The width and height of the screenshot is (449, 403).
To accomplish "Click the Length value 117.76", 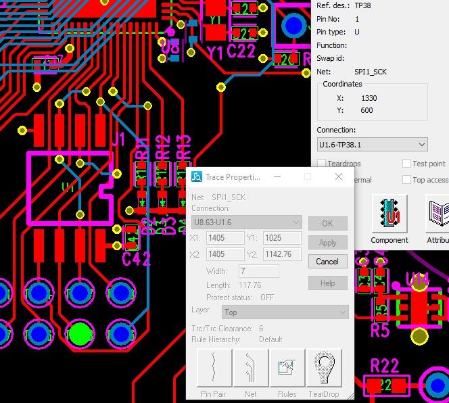I will 250,285.
